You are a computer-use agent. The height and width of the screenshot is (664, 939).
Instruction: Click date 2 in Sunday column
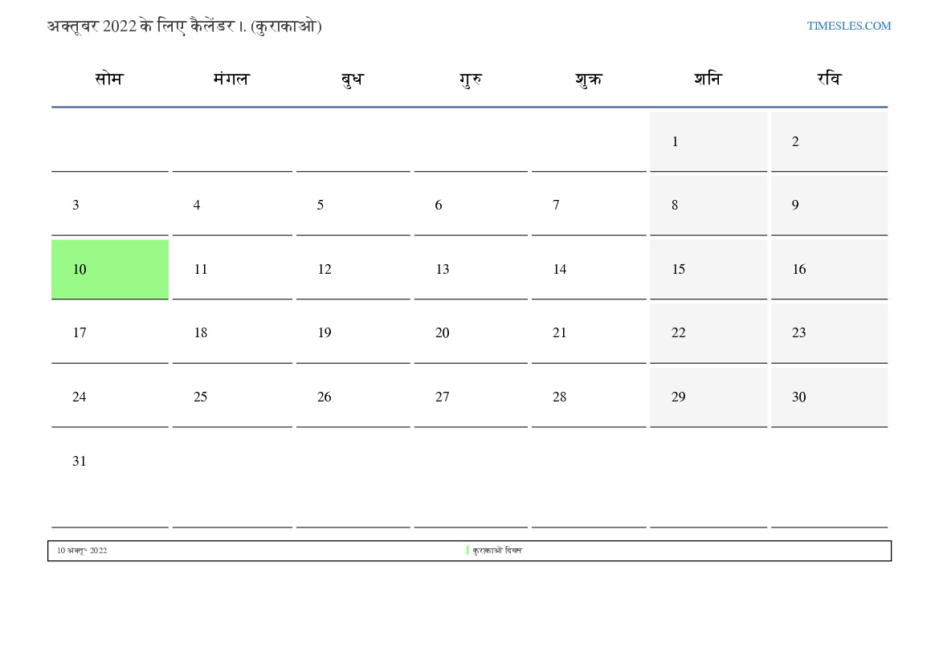[x=830, y=141]
